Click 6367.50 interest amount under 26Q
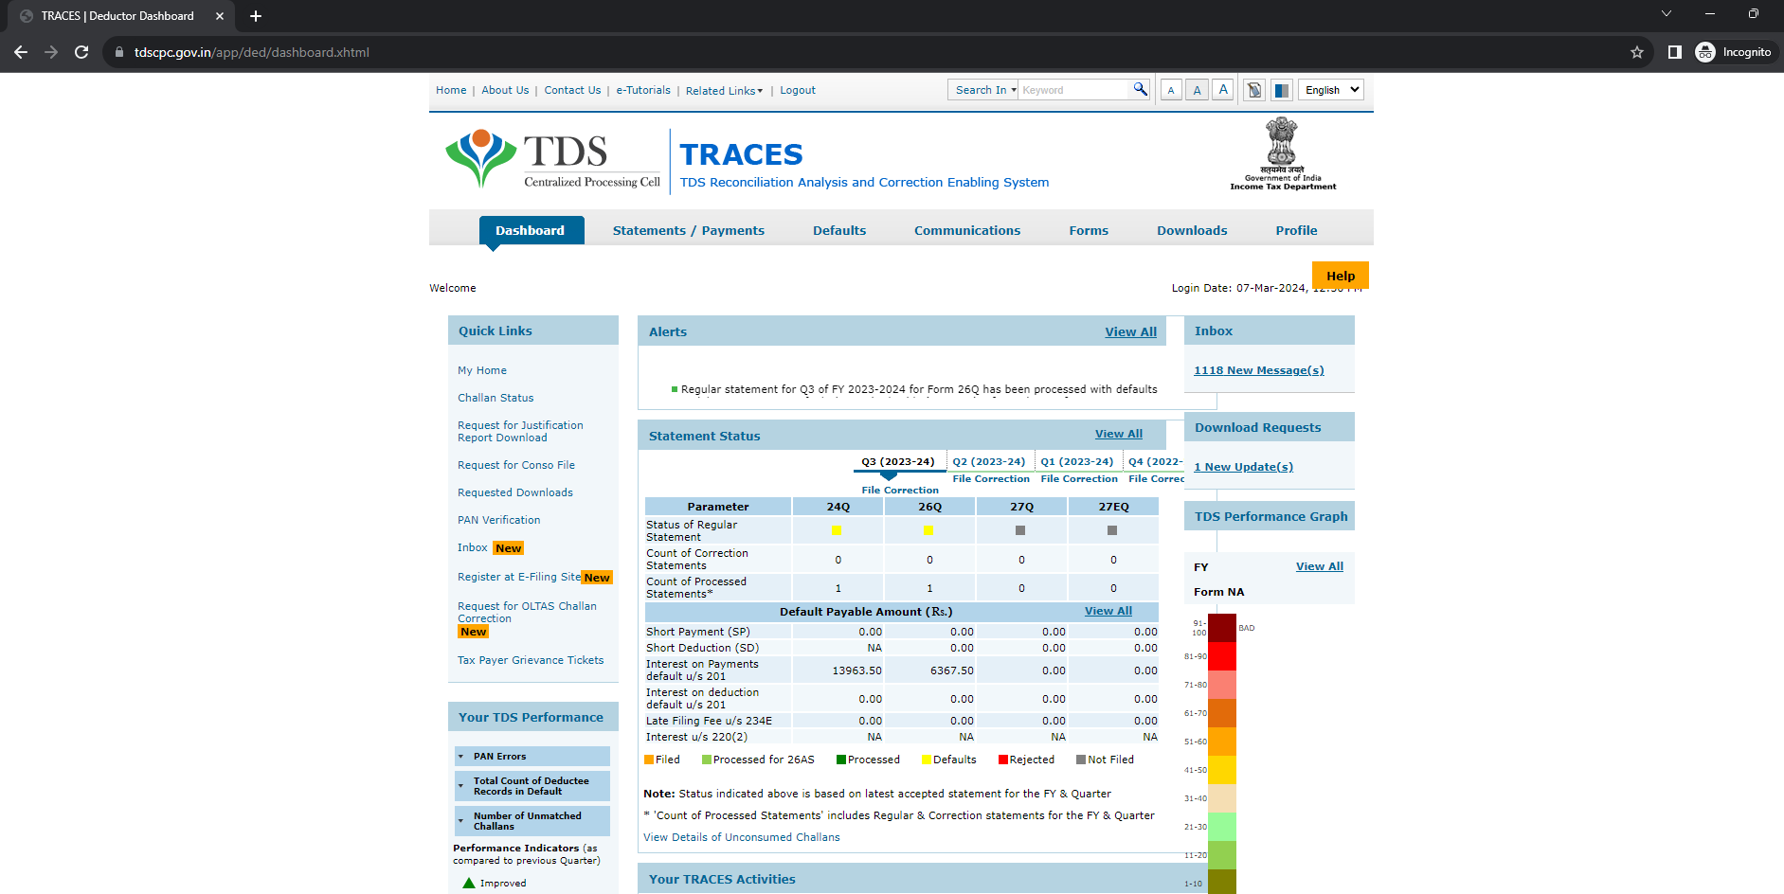 [x=951, y=670]
